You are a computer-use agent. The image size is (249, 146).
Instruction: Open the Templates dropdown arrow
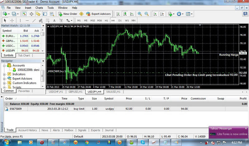(192, 14)
